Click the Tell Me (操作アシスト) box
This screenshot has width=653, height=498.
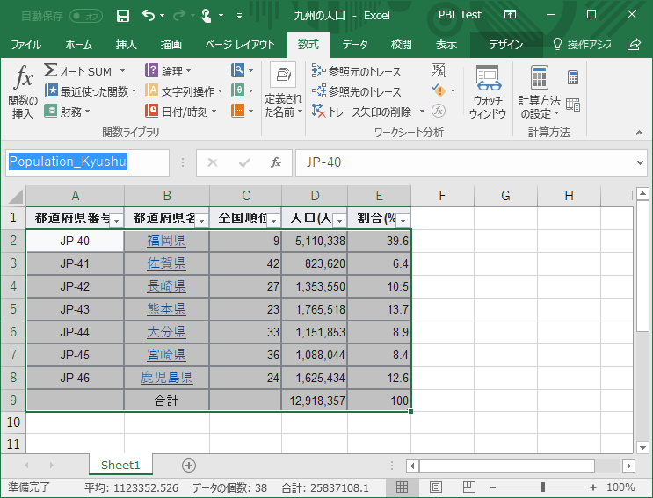coord(583,44)
